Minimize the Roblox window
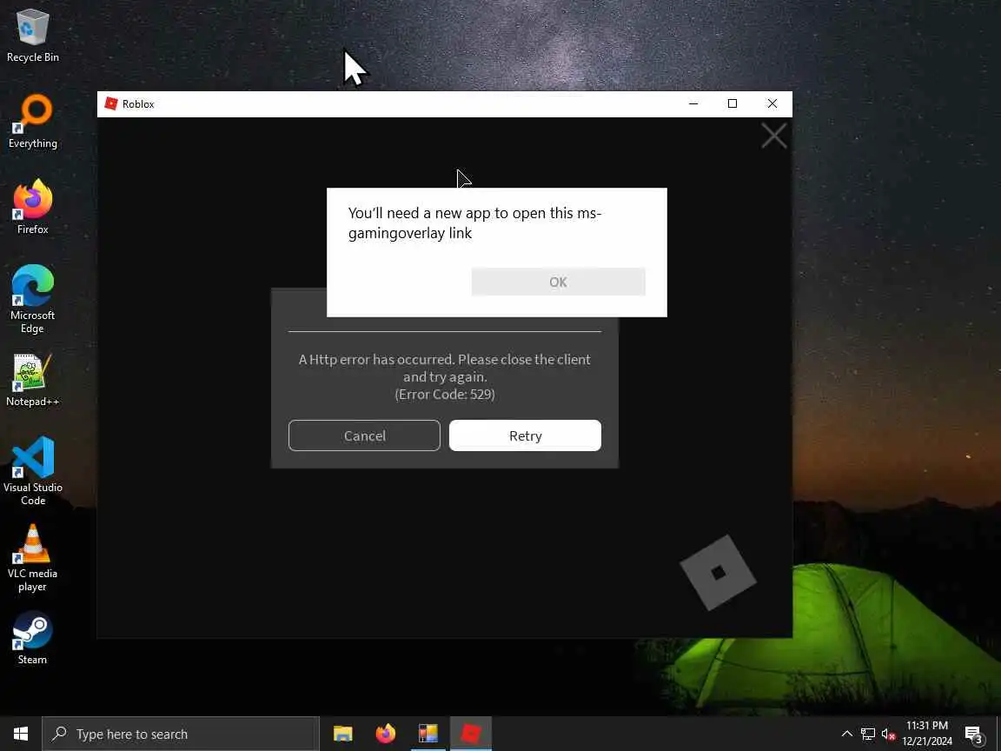This screenshot has width=1001, height=751. point(693,103)
